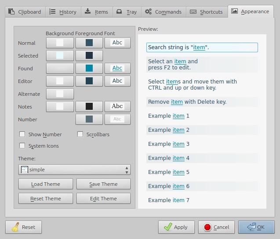Choose the Found foreground color swatch
280x239 pixels.
click(89, 69)
